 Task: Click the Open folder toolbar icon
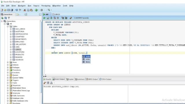pyautogui.click(x=5, y=10)
